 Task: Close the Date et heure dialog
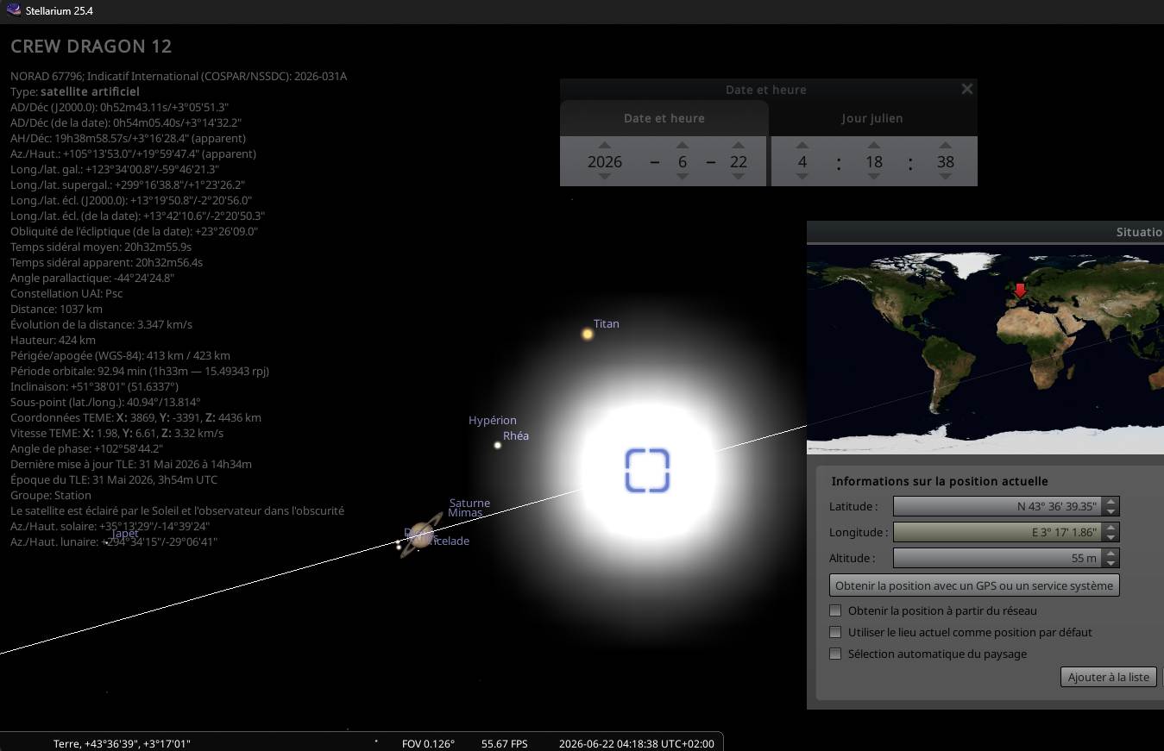point(967,89)
